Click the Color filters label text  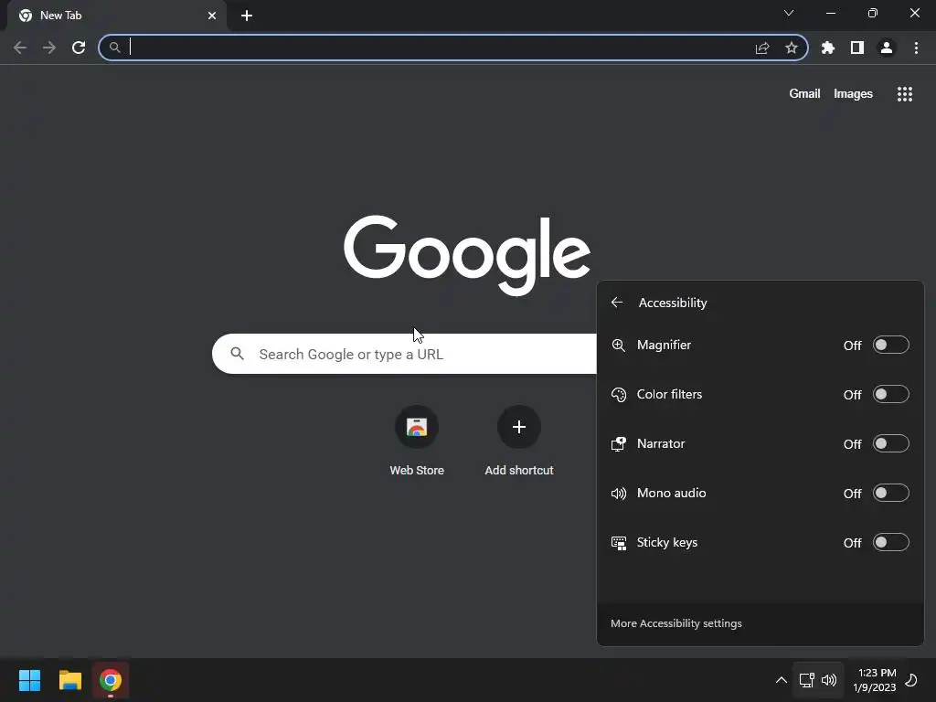(x=669, y=395)
